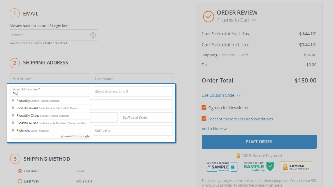
Task: Click the map pin icon next to Pico Boulevard
Action: coord(13,108)
